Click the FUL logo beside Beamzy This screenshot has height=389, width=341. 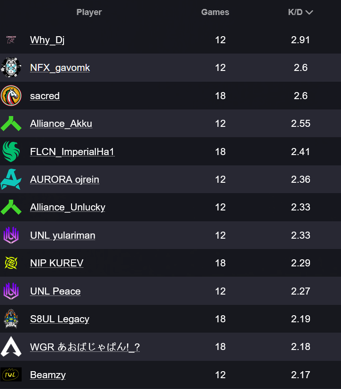tap(11, 374)
